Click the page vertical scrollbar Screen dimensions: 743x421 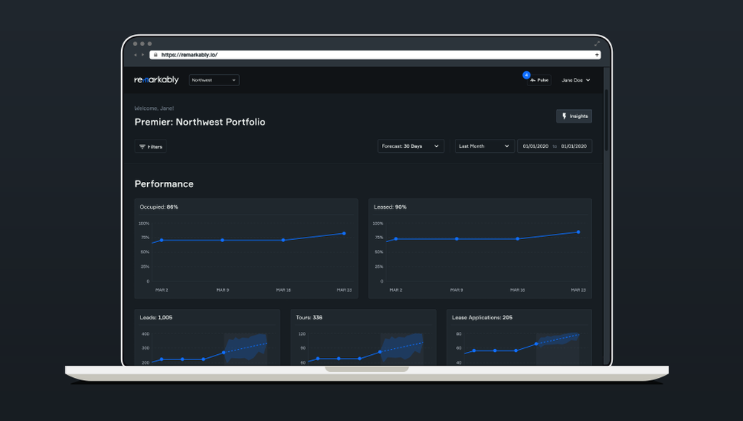(606, 121)
